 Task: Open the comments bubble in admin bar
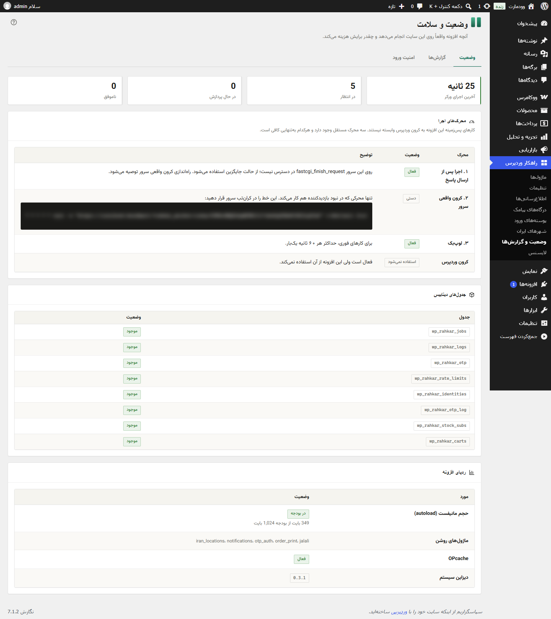[416, 6]
